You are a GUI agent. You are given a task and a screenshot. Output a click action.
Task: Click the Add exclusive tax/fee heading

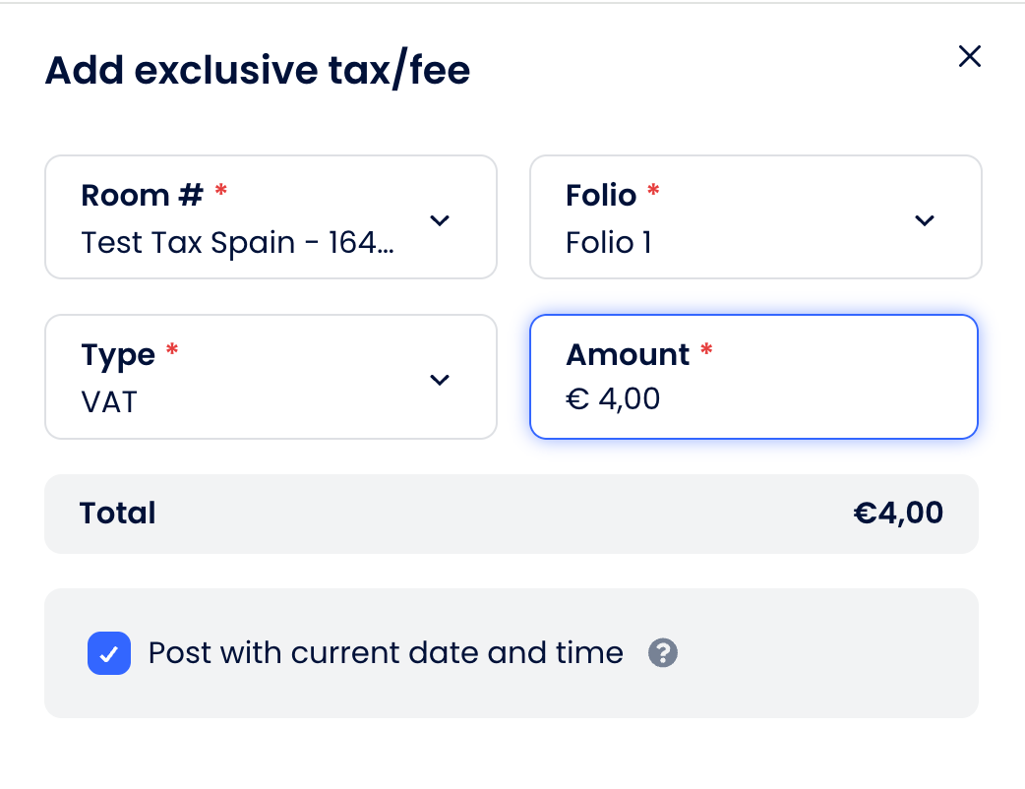(x=258, y=71)
